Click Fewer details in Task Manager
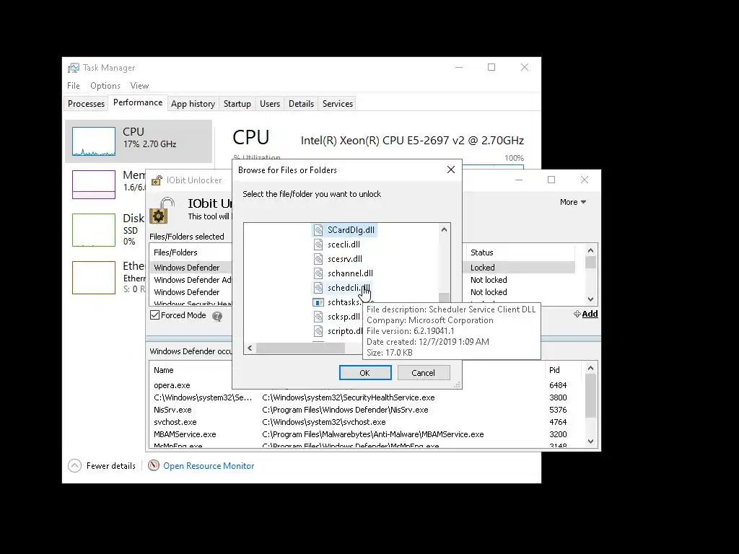The image size is (739, 554). pos(111,466)
